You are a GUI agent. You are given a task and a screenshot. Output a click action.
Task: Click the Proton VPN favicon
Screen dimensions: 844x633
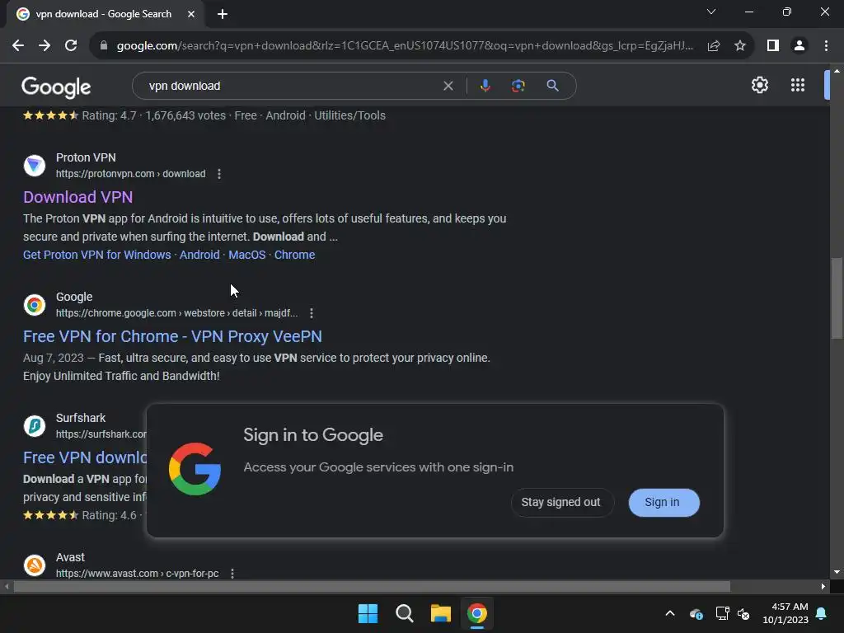click(35, 165)
